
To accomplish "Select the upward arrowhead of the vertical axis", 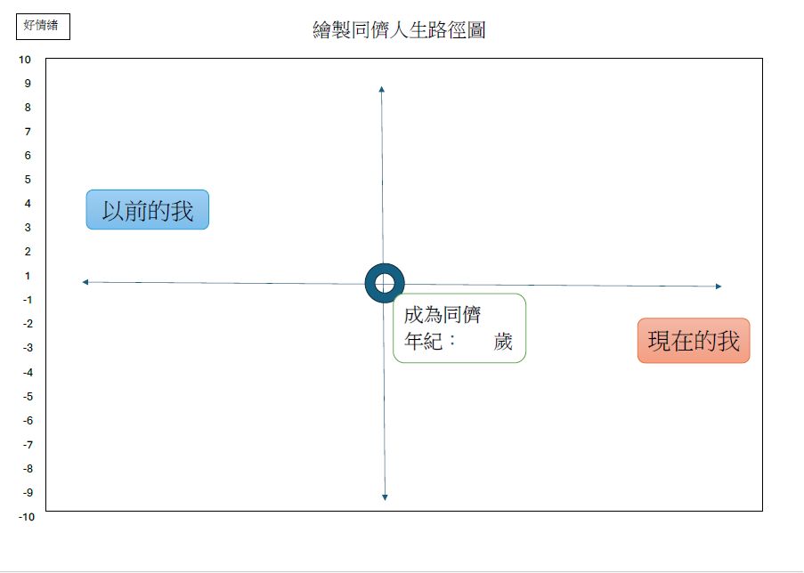I will [381, 89].
